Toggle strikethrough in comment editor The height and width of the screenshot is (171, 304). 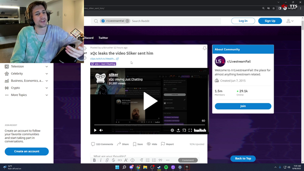tap(114, 160)
